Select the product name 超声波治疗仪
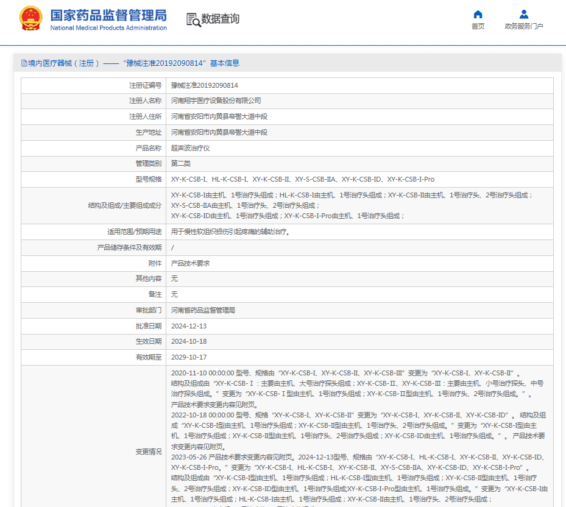The width and height of the screenshot is (566, 507). [190, 148]
